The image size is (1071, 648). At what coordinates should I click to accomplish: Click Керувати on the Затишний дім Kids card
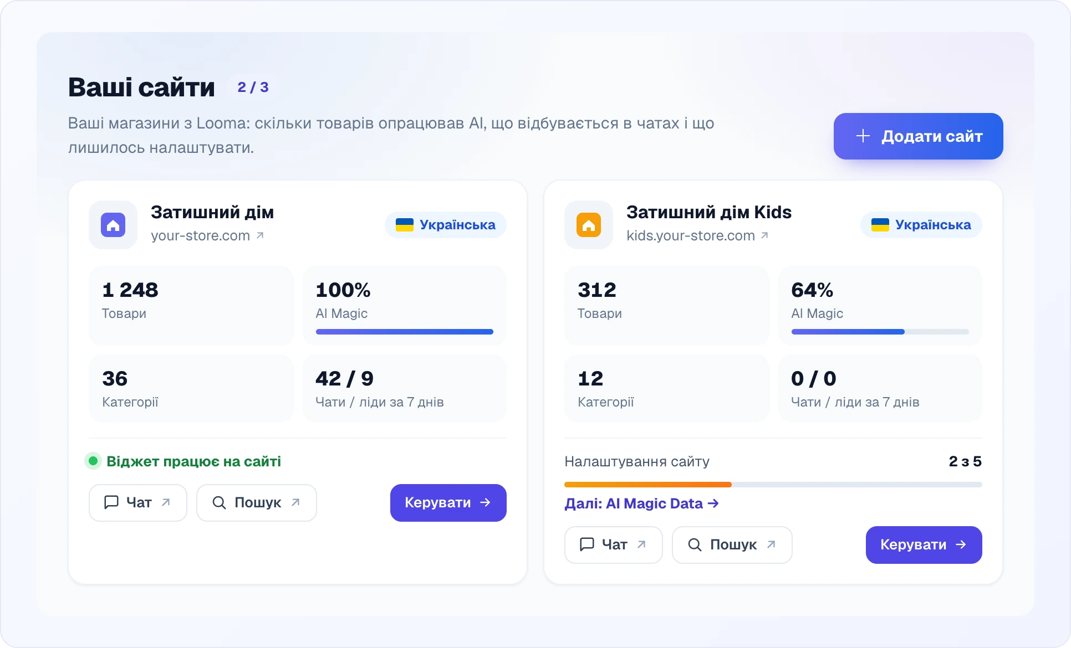tap(924, 545)
